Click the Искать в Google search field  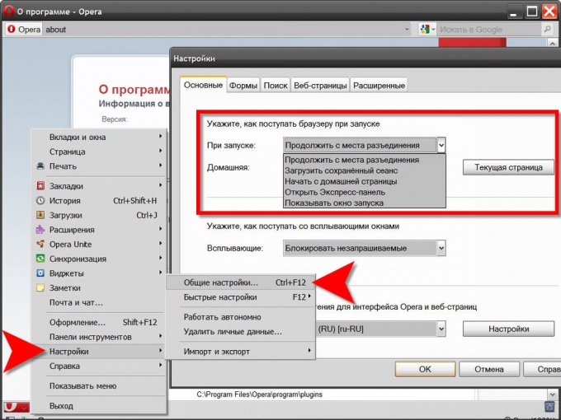pyautogui.click(x=490, y=29)
